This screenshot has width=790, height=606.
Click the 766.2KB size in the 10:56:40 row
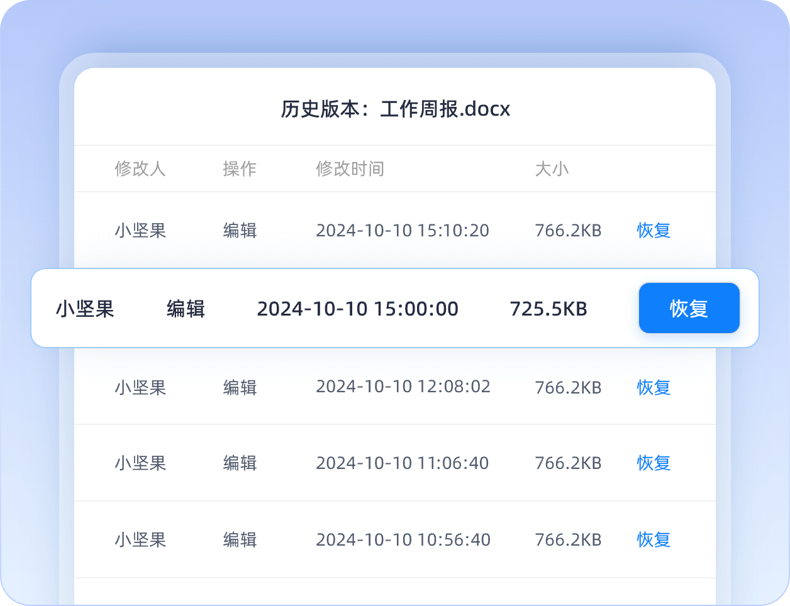[568, 540]
